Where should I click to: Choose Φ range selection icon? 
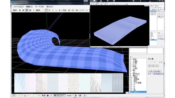click(60, 10)
